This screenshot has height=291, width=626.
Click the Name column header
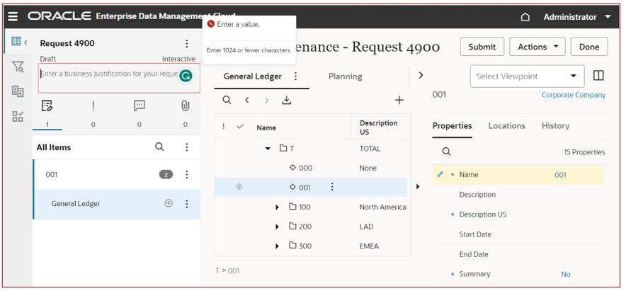point(266,127)
